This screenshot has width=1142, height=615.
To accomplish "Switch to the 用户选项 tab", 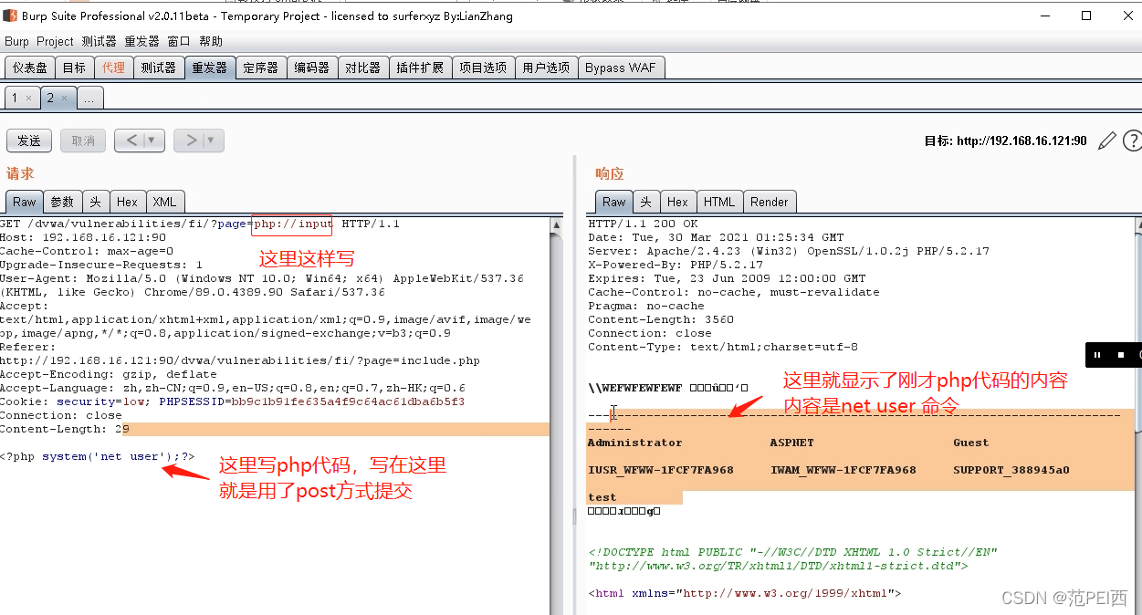I will pyautogui.click(x=546, y=68).
